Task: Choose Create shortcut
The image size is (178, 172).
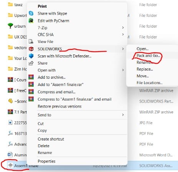Action: (x=51, y=139)
